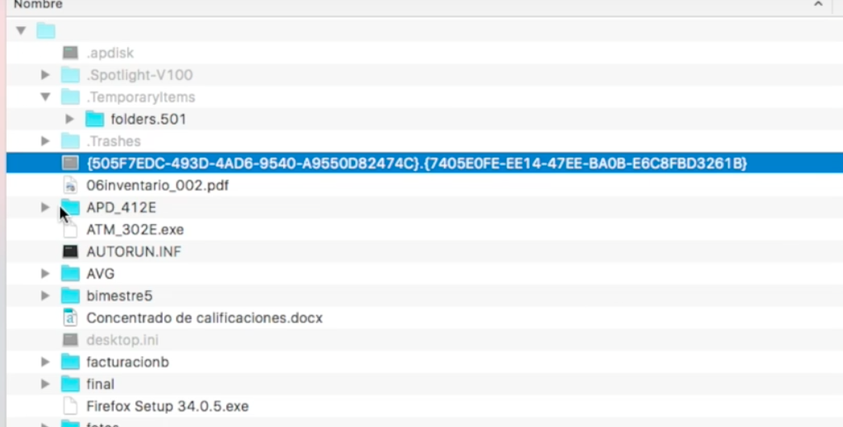Click the AUTORUN.INF file icon
843x427 pixels.
70,251
